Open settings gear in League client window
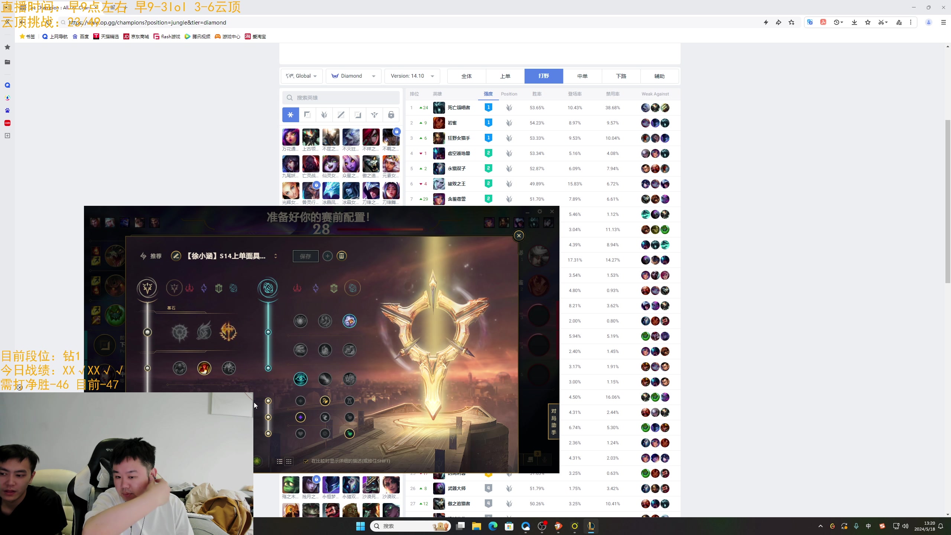The width and height of the screenshot is (951, 535). (x=540, y=211)
